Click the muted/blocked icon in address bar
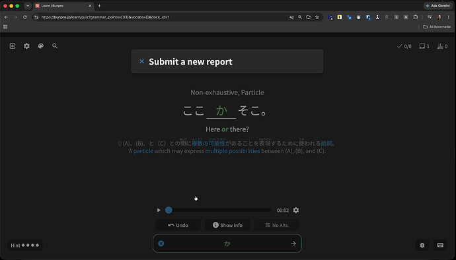 pyautogui.click(x=291, y=17)
